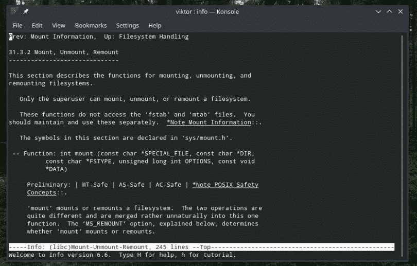Click the 'sys/mount.h' text
Viewport: 417px width, 266px height.
click(x=205, y=138)
